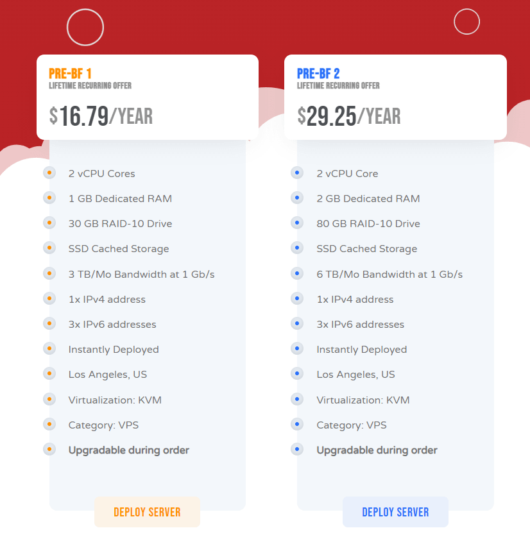Image resolution: width=530 pixels, height=544 pixels.
Task: Click the PRE-BF 1 Los Angeles, US text
Action: [x=108, y=375]
